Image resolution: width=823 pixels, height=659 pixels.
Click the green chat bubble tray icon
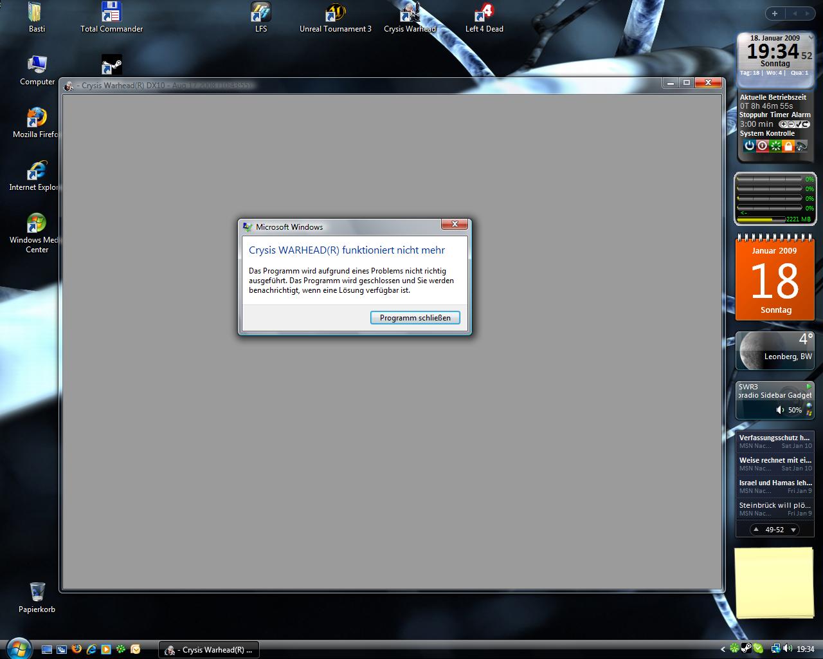758,649
